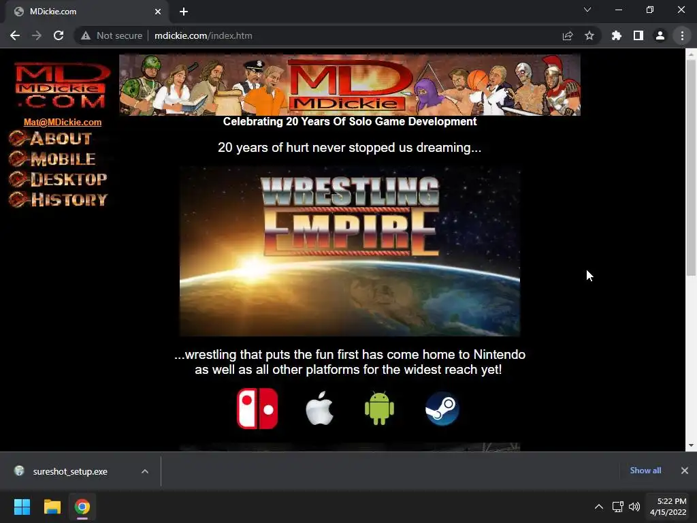Open the volume tray icon
The width and height of the screenshot is (697, 523).
(x=634, y=507)
